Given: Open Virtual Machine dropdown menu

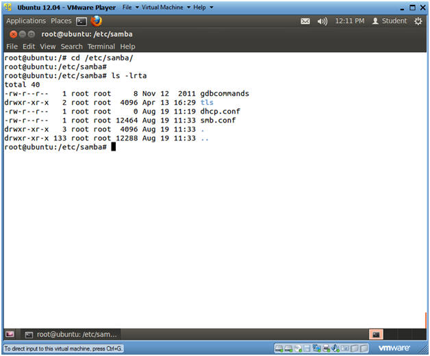Looking at the screenshot, I should 166,8.
